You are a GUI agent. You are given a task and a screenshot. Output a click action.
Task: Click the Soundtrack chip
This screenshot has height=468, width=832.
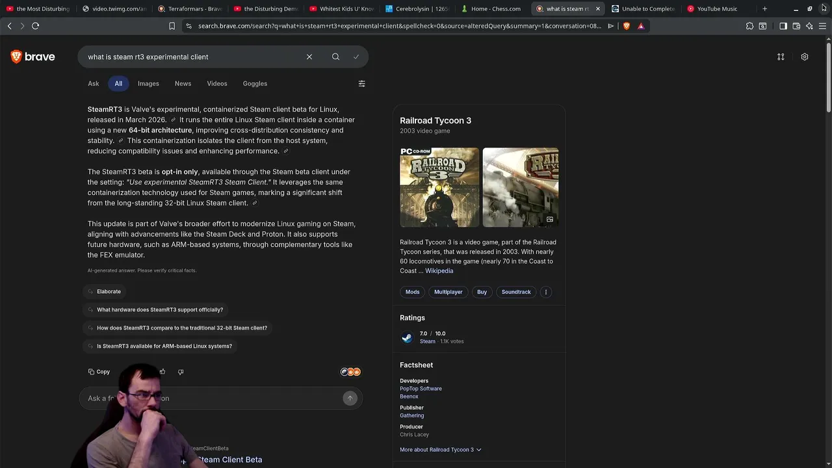click(x=516, y=292)
